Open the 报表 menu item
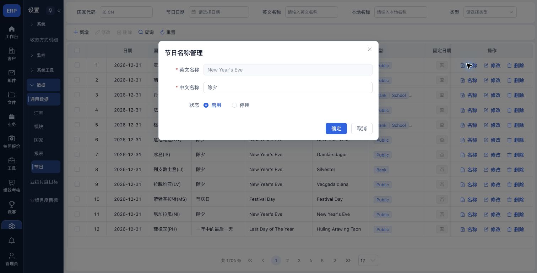This screenshot has height=273, width=537. point(39,153)
